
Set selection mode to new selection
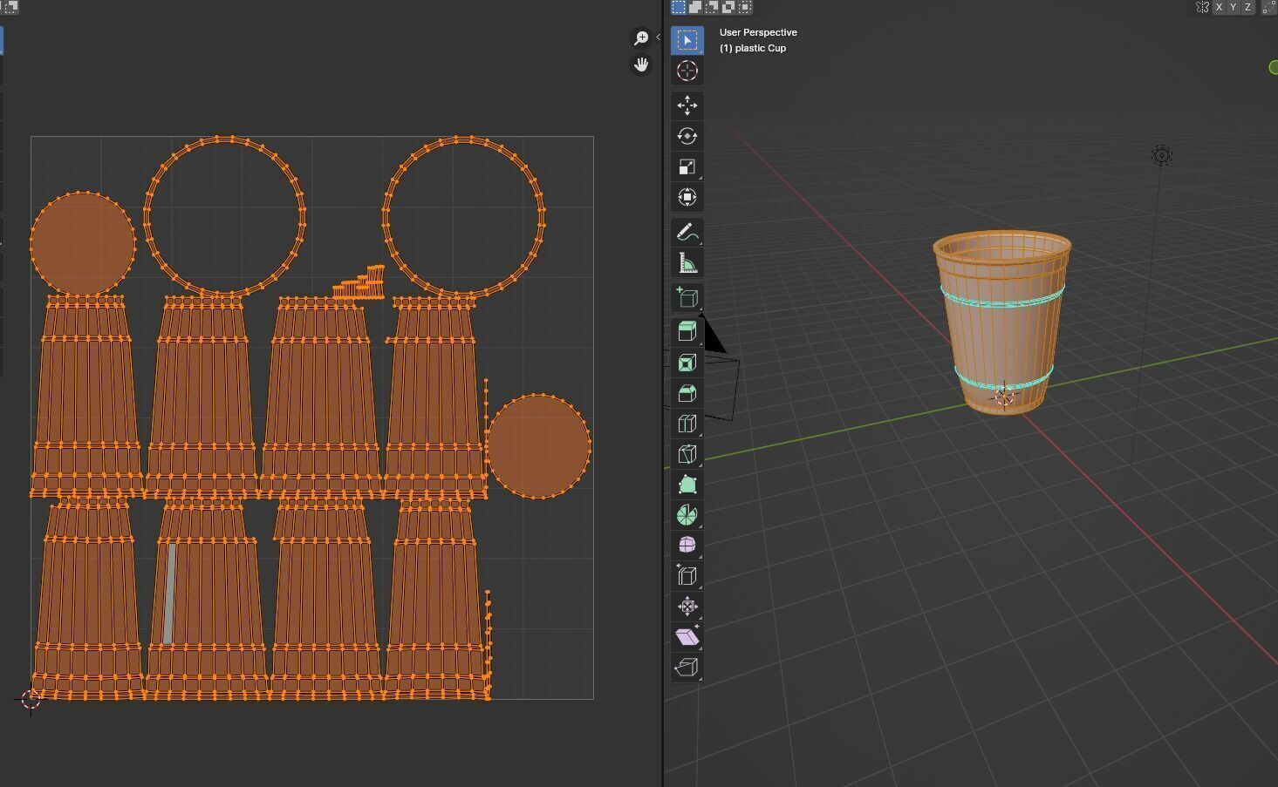tap(679, 7)
